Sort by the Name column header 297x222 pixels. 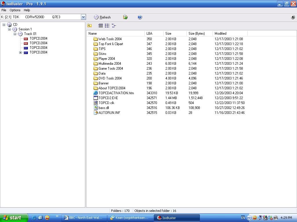(x=115, y=34)
